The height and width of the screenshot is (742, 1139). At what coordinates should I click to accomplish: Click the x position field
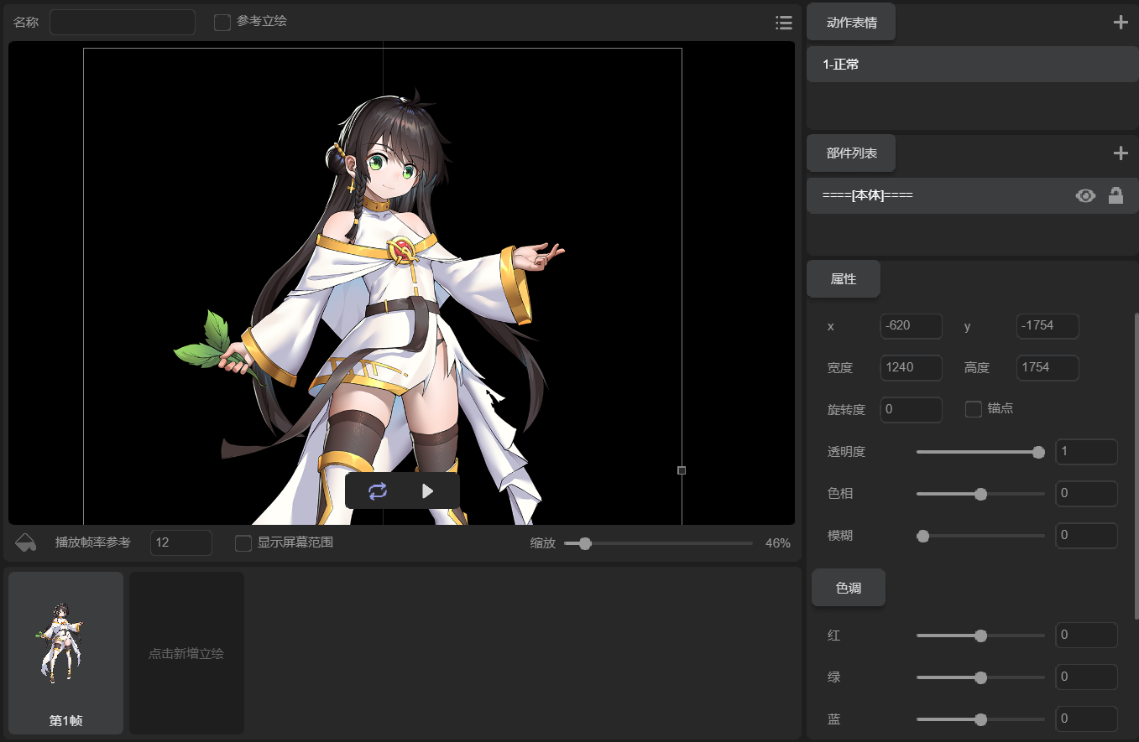(912, 326)
